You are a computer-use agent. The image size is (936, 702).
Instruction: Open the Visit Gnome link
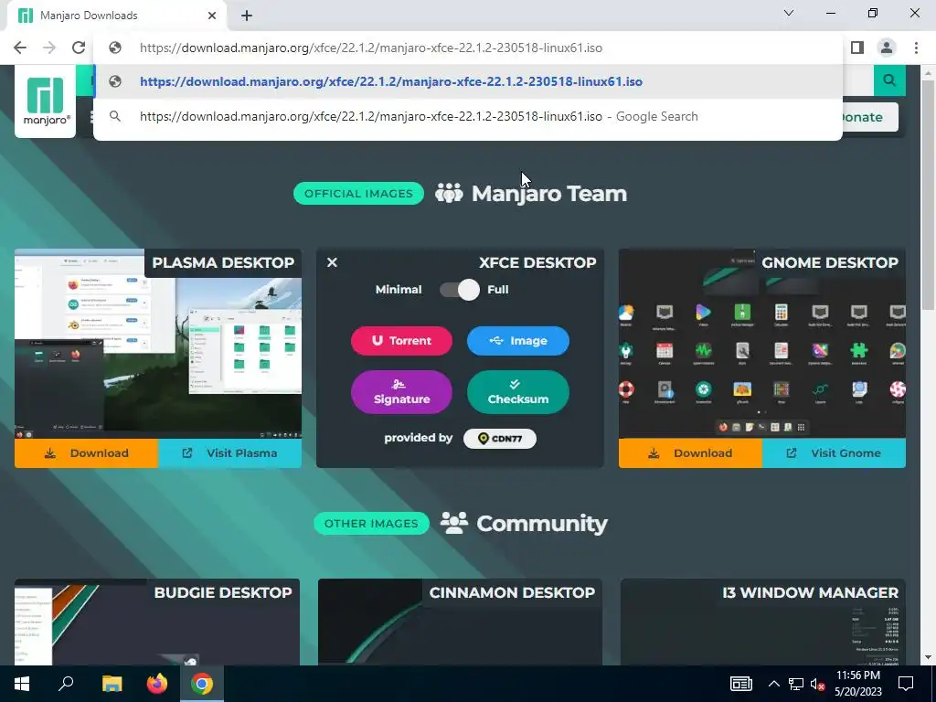click(x=834, y=453)
